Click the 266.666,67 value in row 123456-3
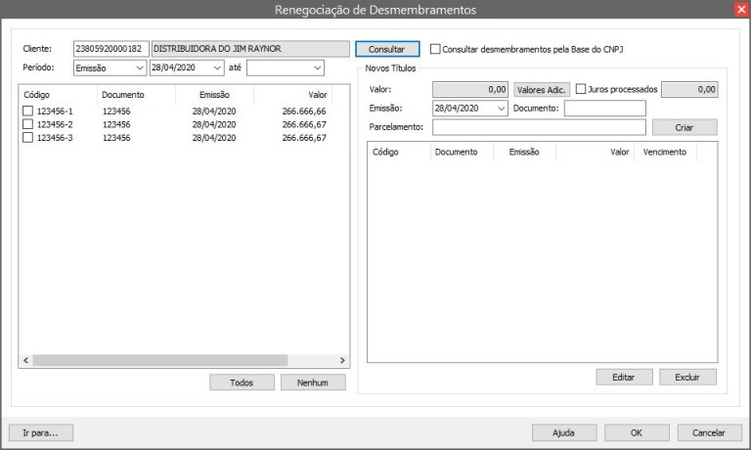Screen dimensions: 751x450 tap(304, 138)
